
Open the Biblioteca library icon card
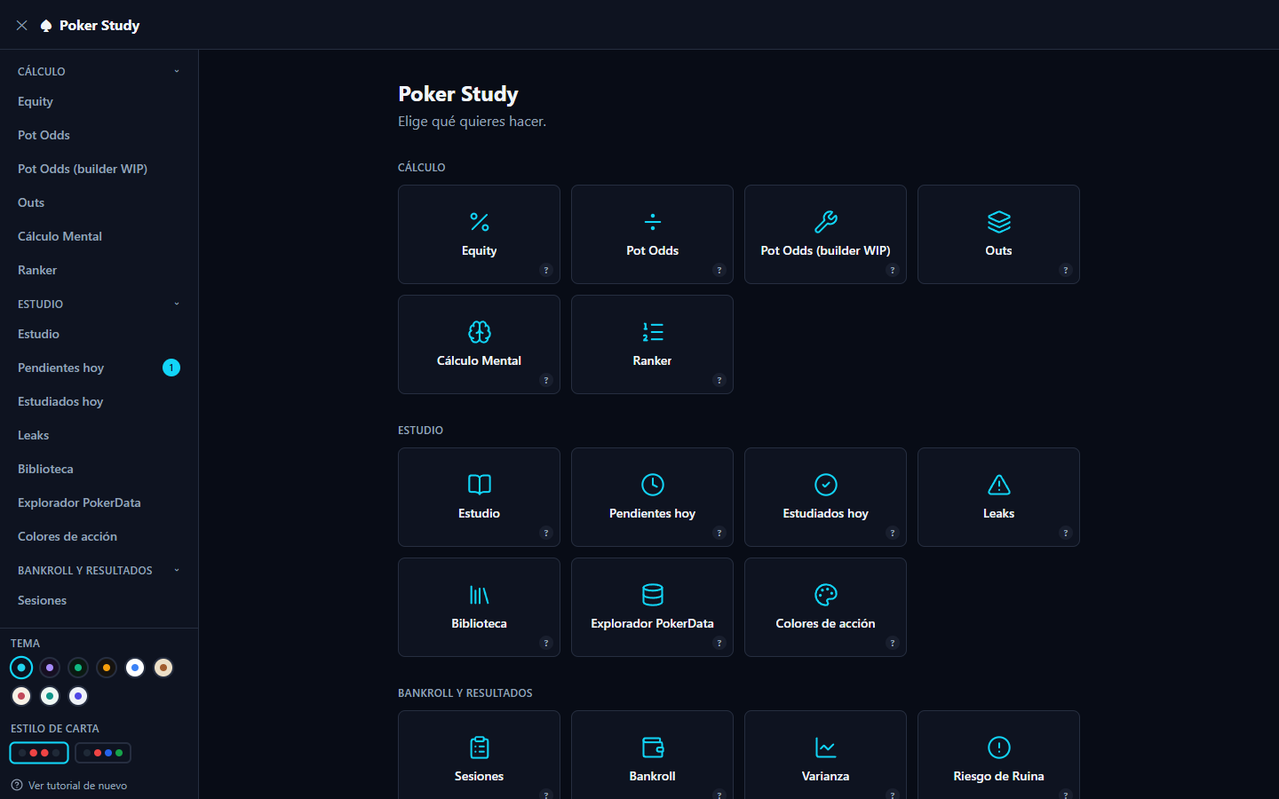pyautogui.click(x=479, y=607)
